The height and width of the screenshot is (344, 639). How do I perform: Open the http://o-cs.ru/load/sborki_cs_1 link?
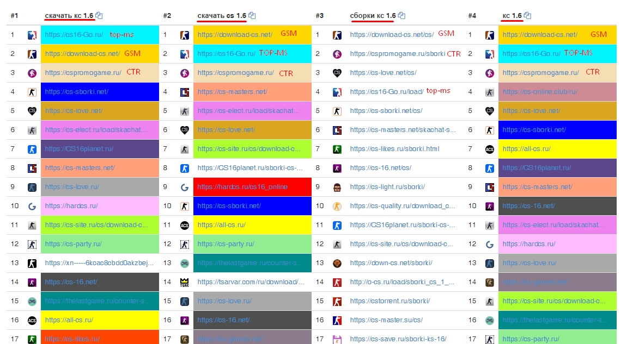click(402, 282)
